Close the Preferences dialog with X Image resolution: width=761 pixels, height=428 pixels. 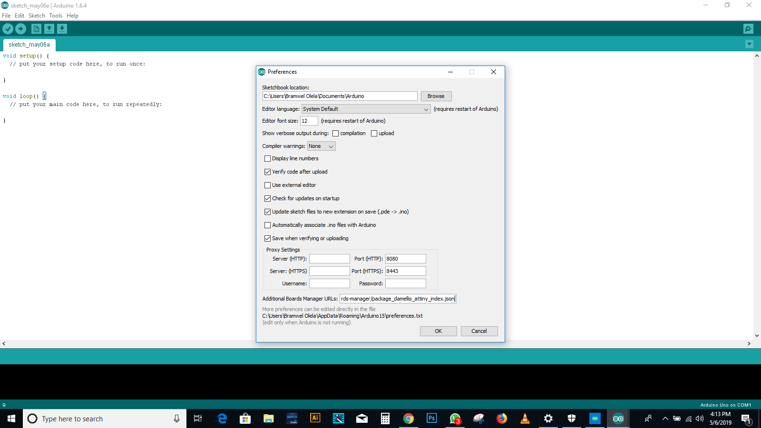[x=494, y=72]
